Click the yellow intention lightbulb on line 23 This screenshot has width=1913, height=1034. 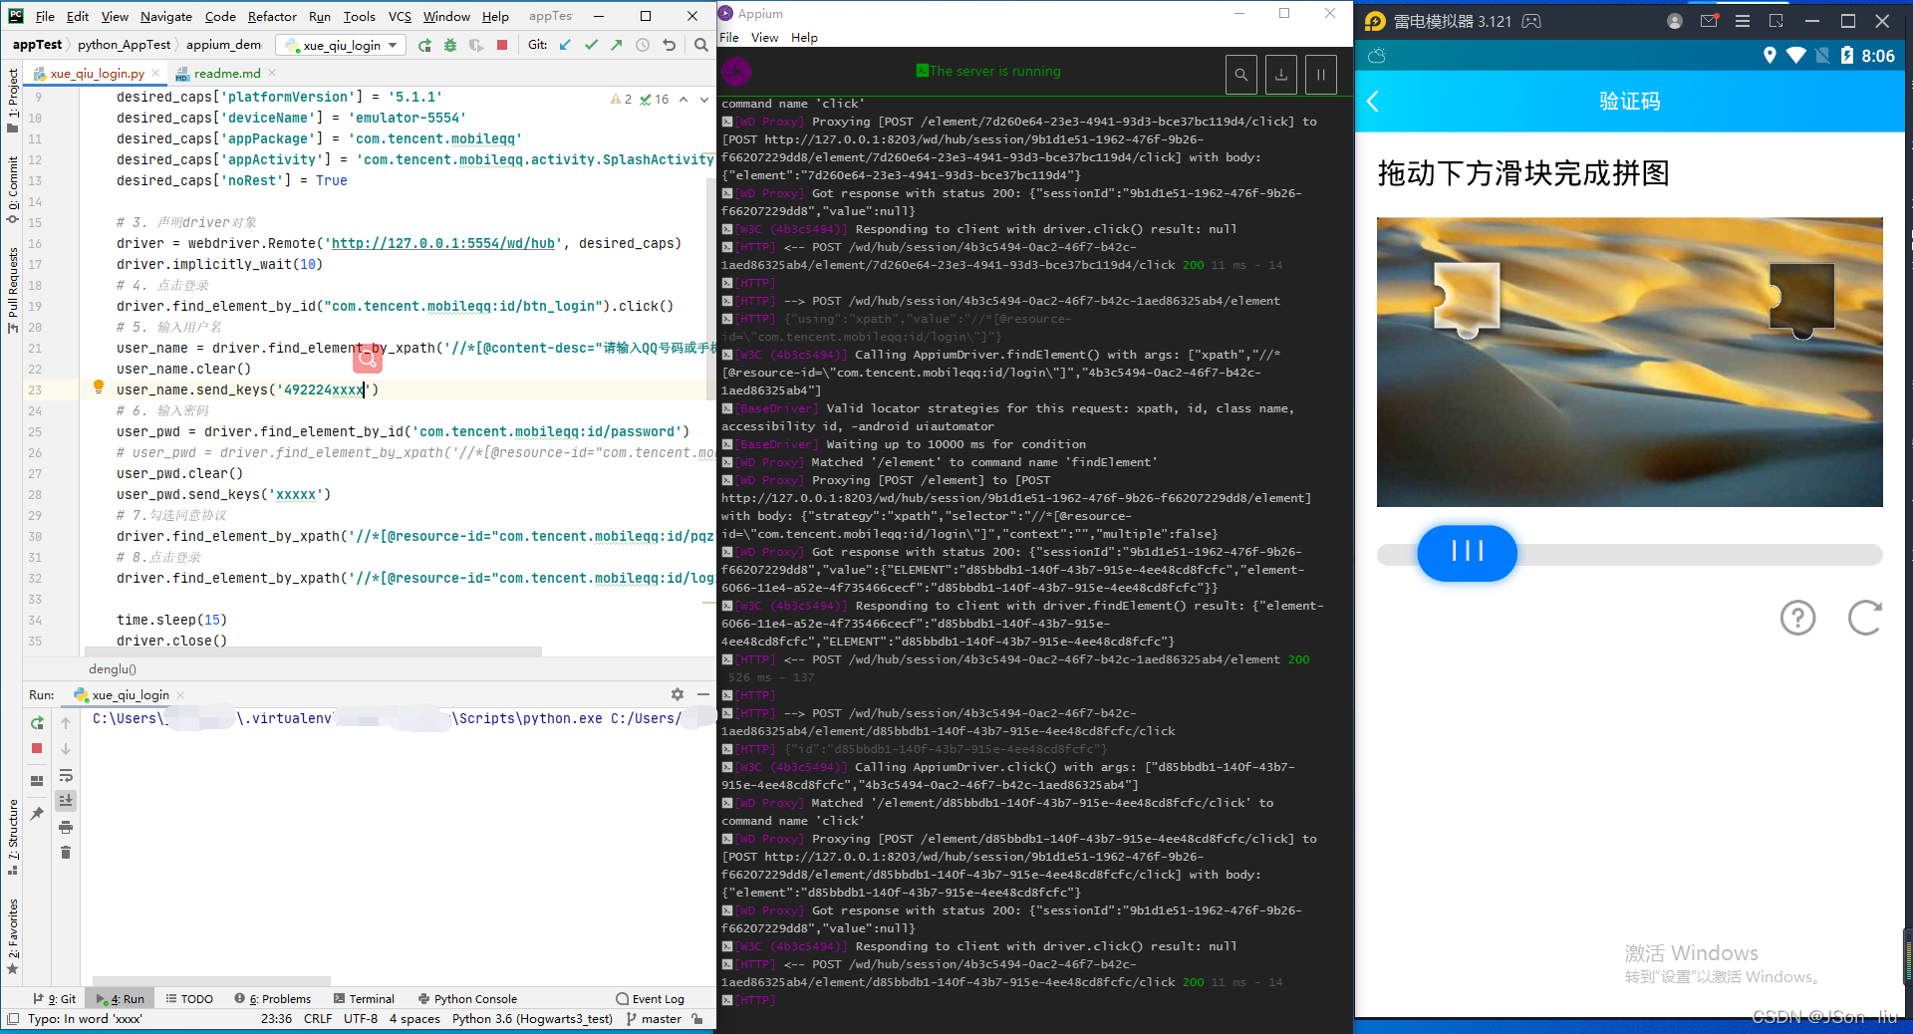coord(98,388)
